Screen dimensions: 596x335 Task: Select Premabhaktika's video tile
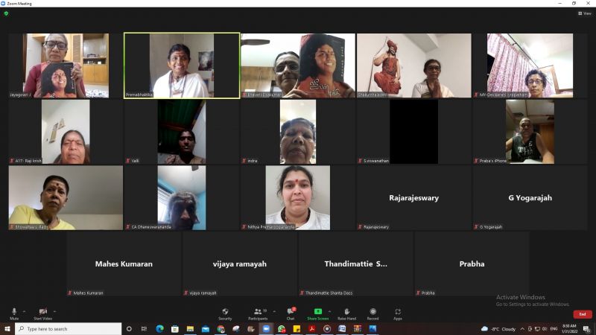182,66
